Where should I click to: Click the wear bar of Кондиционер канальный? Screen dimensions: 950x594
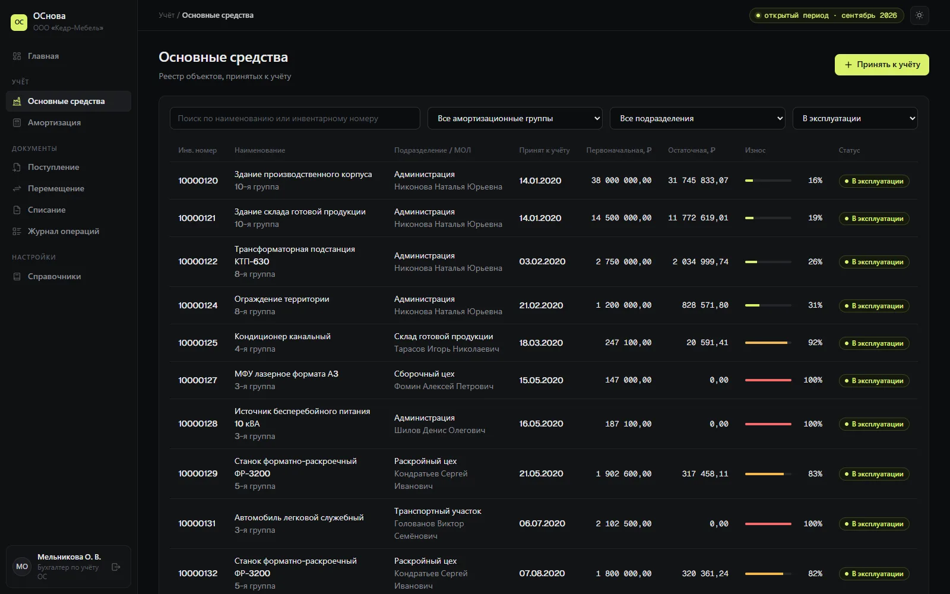click(768, 343)
